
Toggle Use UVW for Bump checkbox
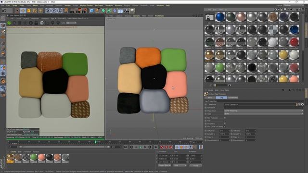point(225,126)
